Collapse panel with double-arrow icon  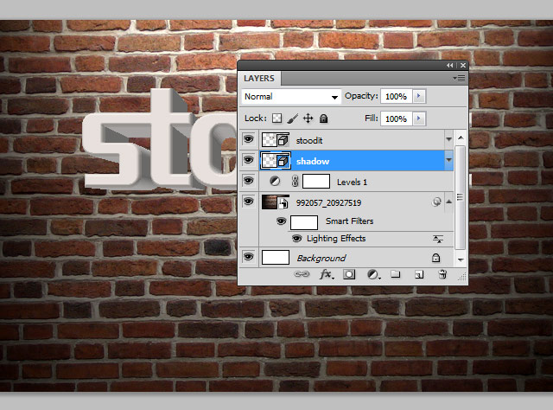(449, 66)
